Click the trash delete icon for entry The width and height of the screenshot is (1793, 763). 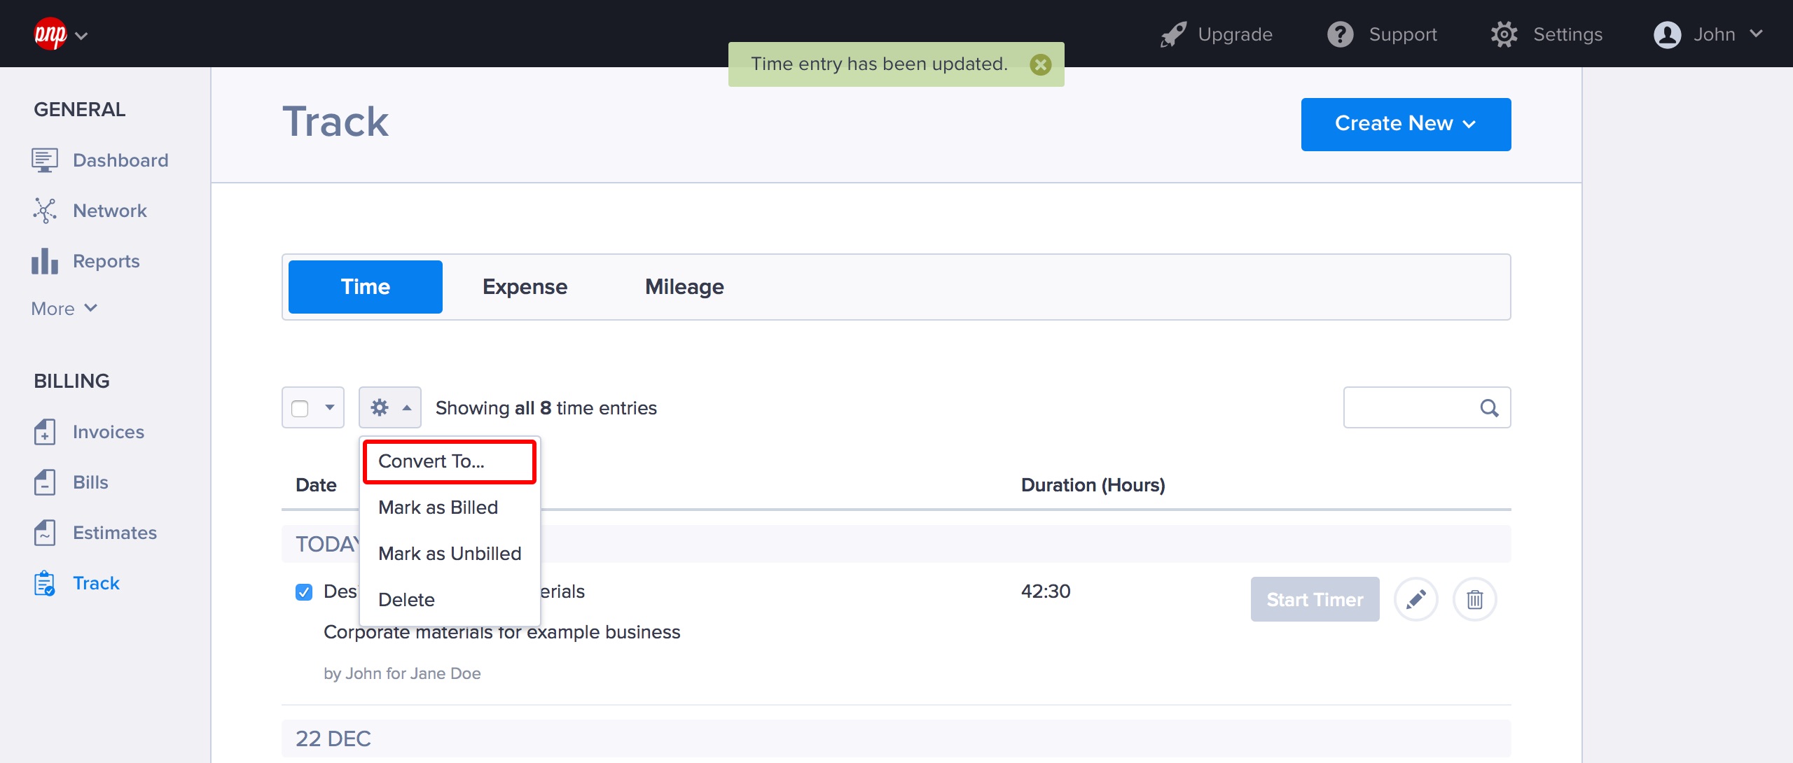click(1474, 599)
